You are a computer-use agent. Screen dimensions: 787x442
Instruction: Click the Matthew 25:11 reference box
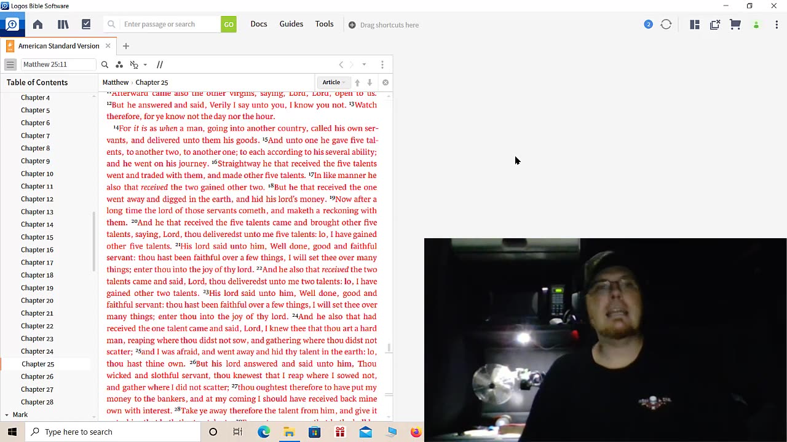pos(58,64)
